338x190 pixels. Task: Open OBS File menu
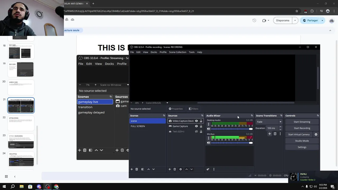(x=132, y=52)
